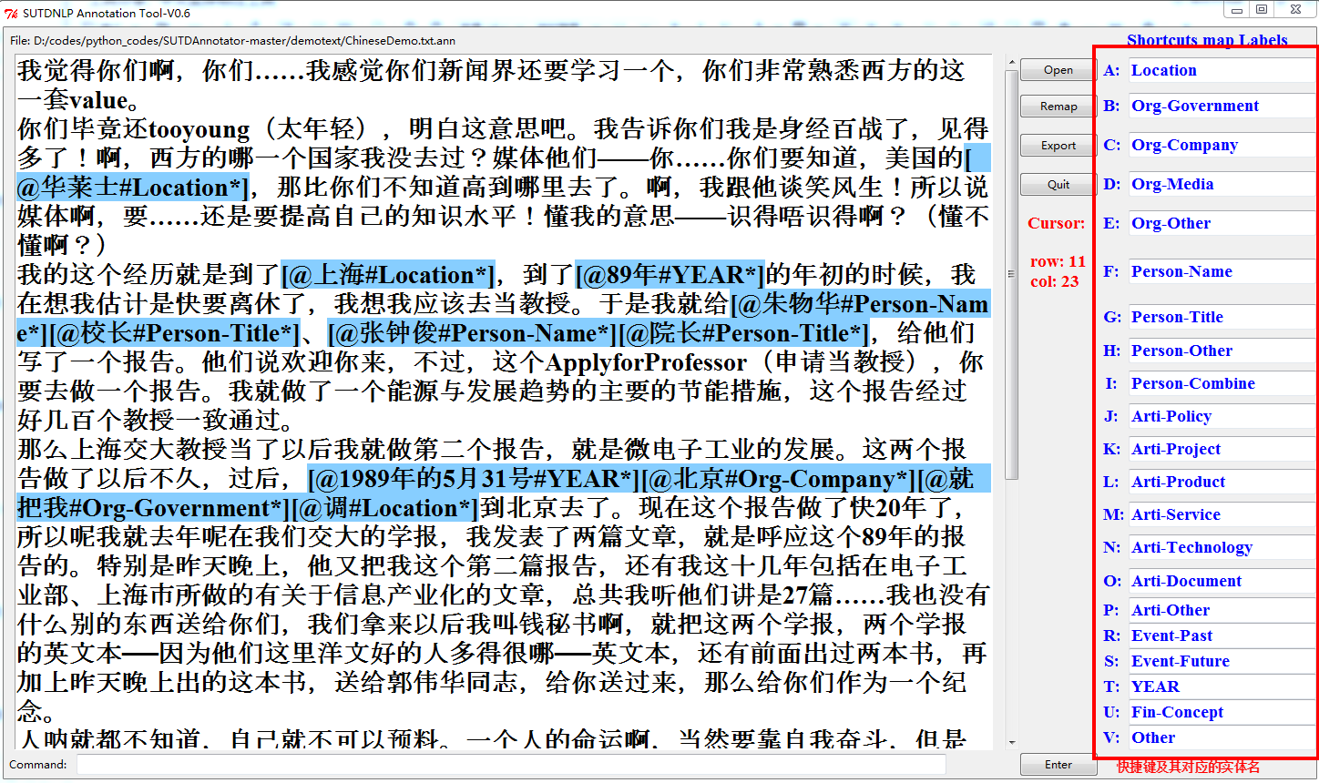This screenshot has width=1319, height=783.
Task: Select the Event-Past label entry
Action: (1222, 636)
